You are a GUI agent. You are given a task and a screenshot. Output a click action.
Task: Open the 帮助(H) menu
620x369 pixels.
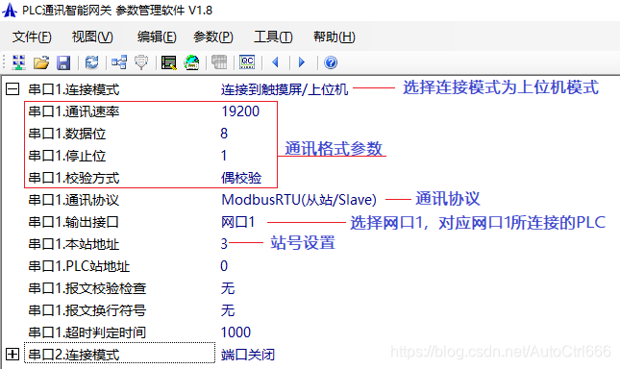[x=335, y=37]
